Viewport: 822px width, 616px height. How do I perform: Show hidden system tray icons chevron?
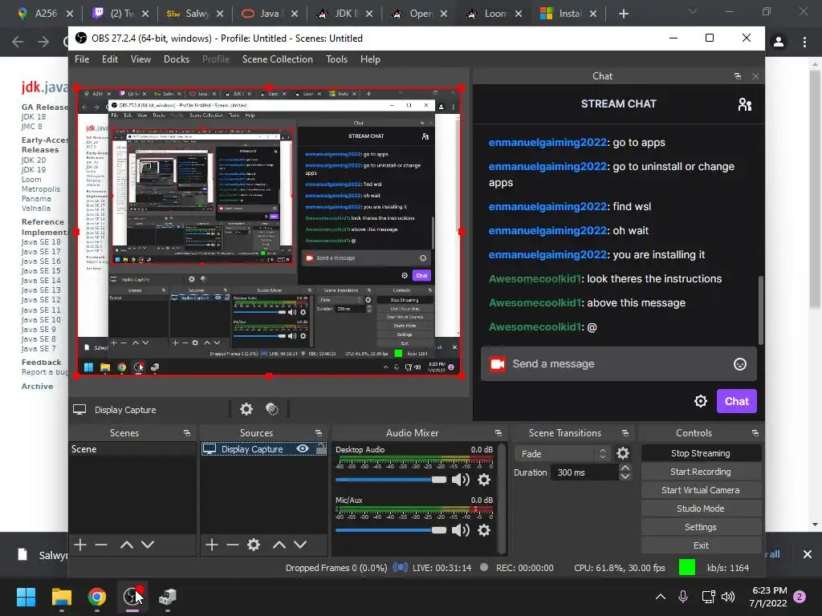click(x=661, y=597)
